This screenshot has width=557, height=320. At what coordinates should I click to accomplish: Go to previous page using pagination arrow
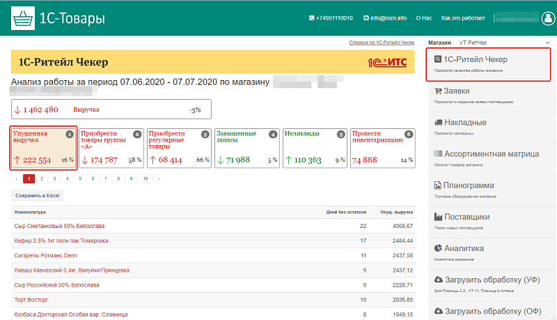pyautogui.click(x=17, y=178)
